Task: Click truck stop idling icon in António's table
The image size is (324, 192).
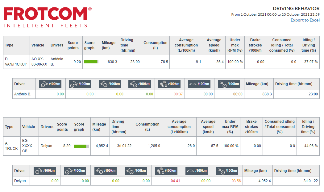Action: click(169, 84)
